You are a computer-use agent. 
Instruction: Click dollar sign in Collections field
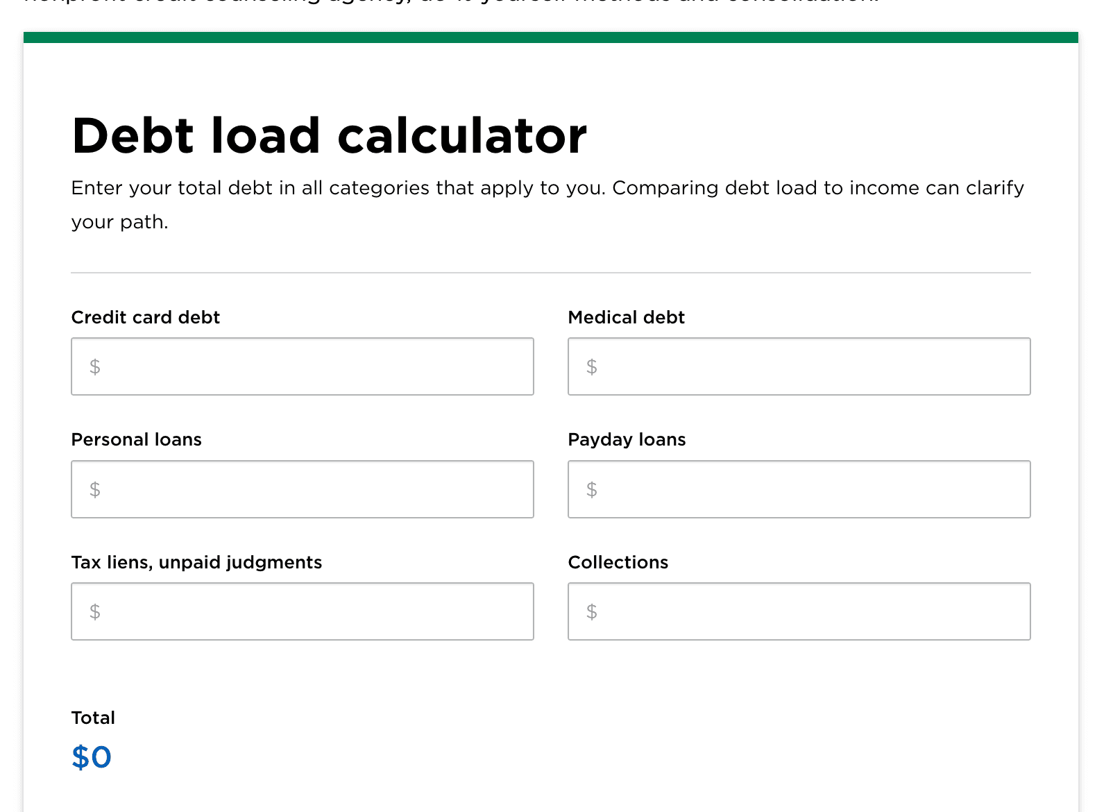click(591, 611)
